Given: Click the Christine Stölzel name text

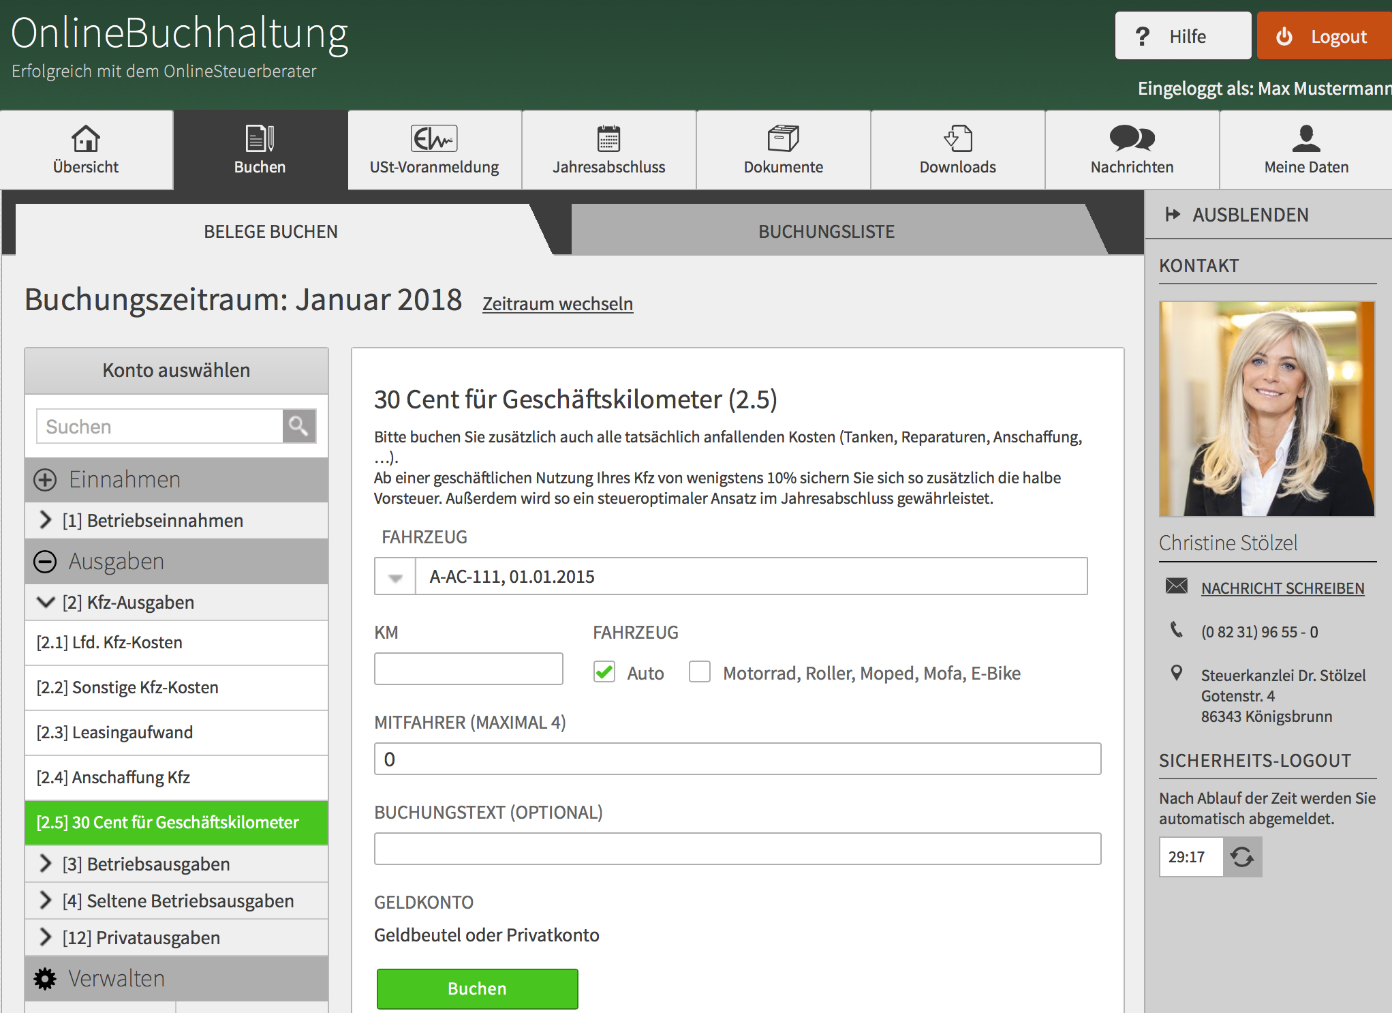Looking at the screenshot, I should point(1228,543).
